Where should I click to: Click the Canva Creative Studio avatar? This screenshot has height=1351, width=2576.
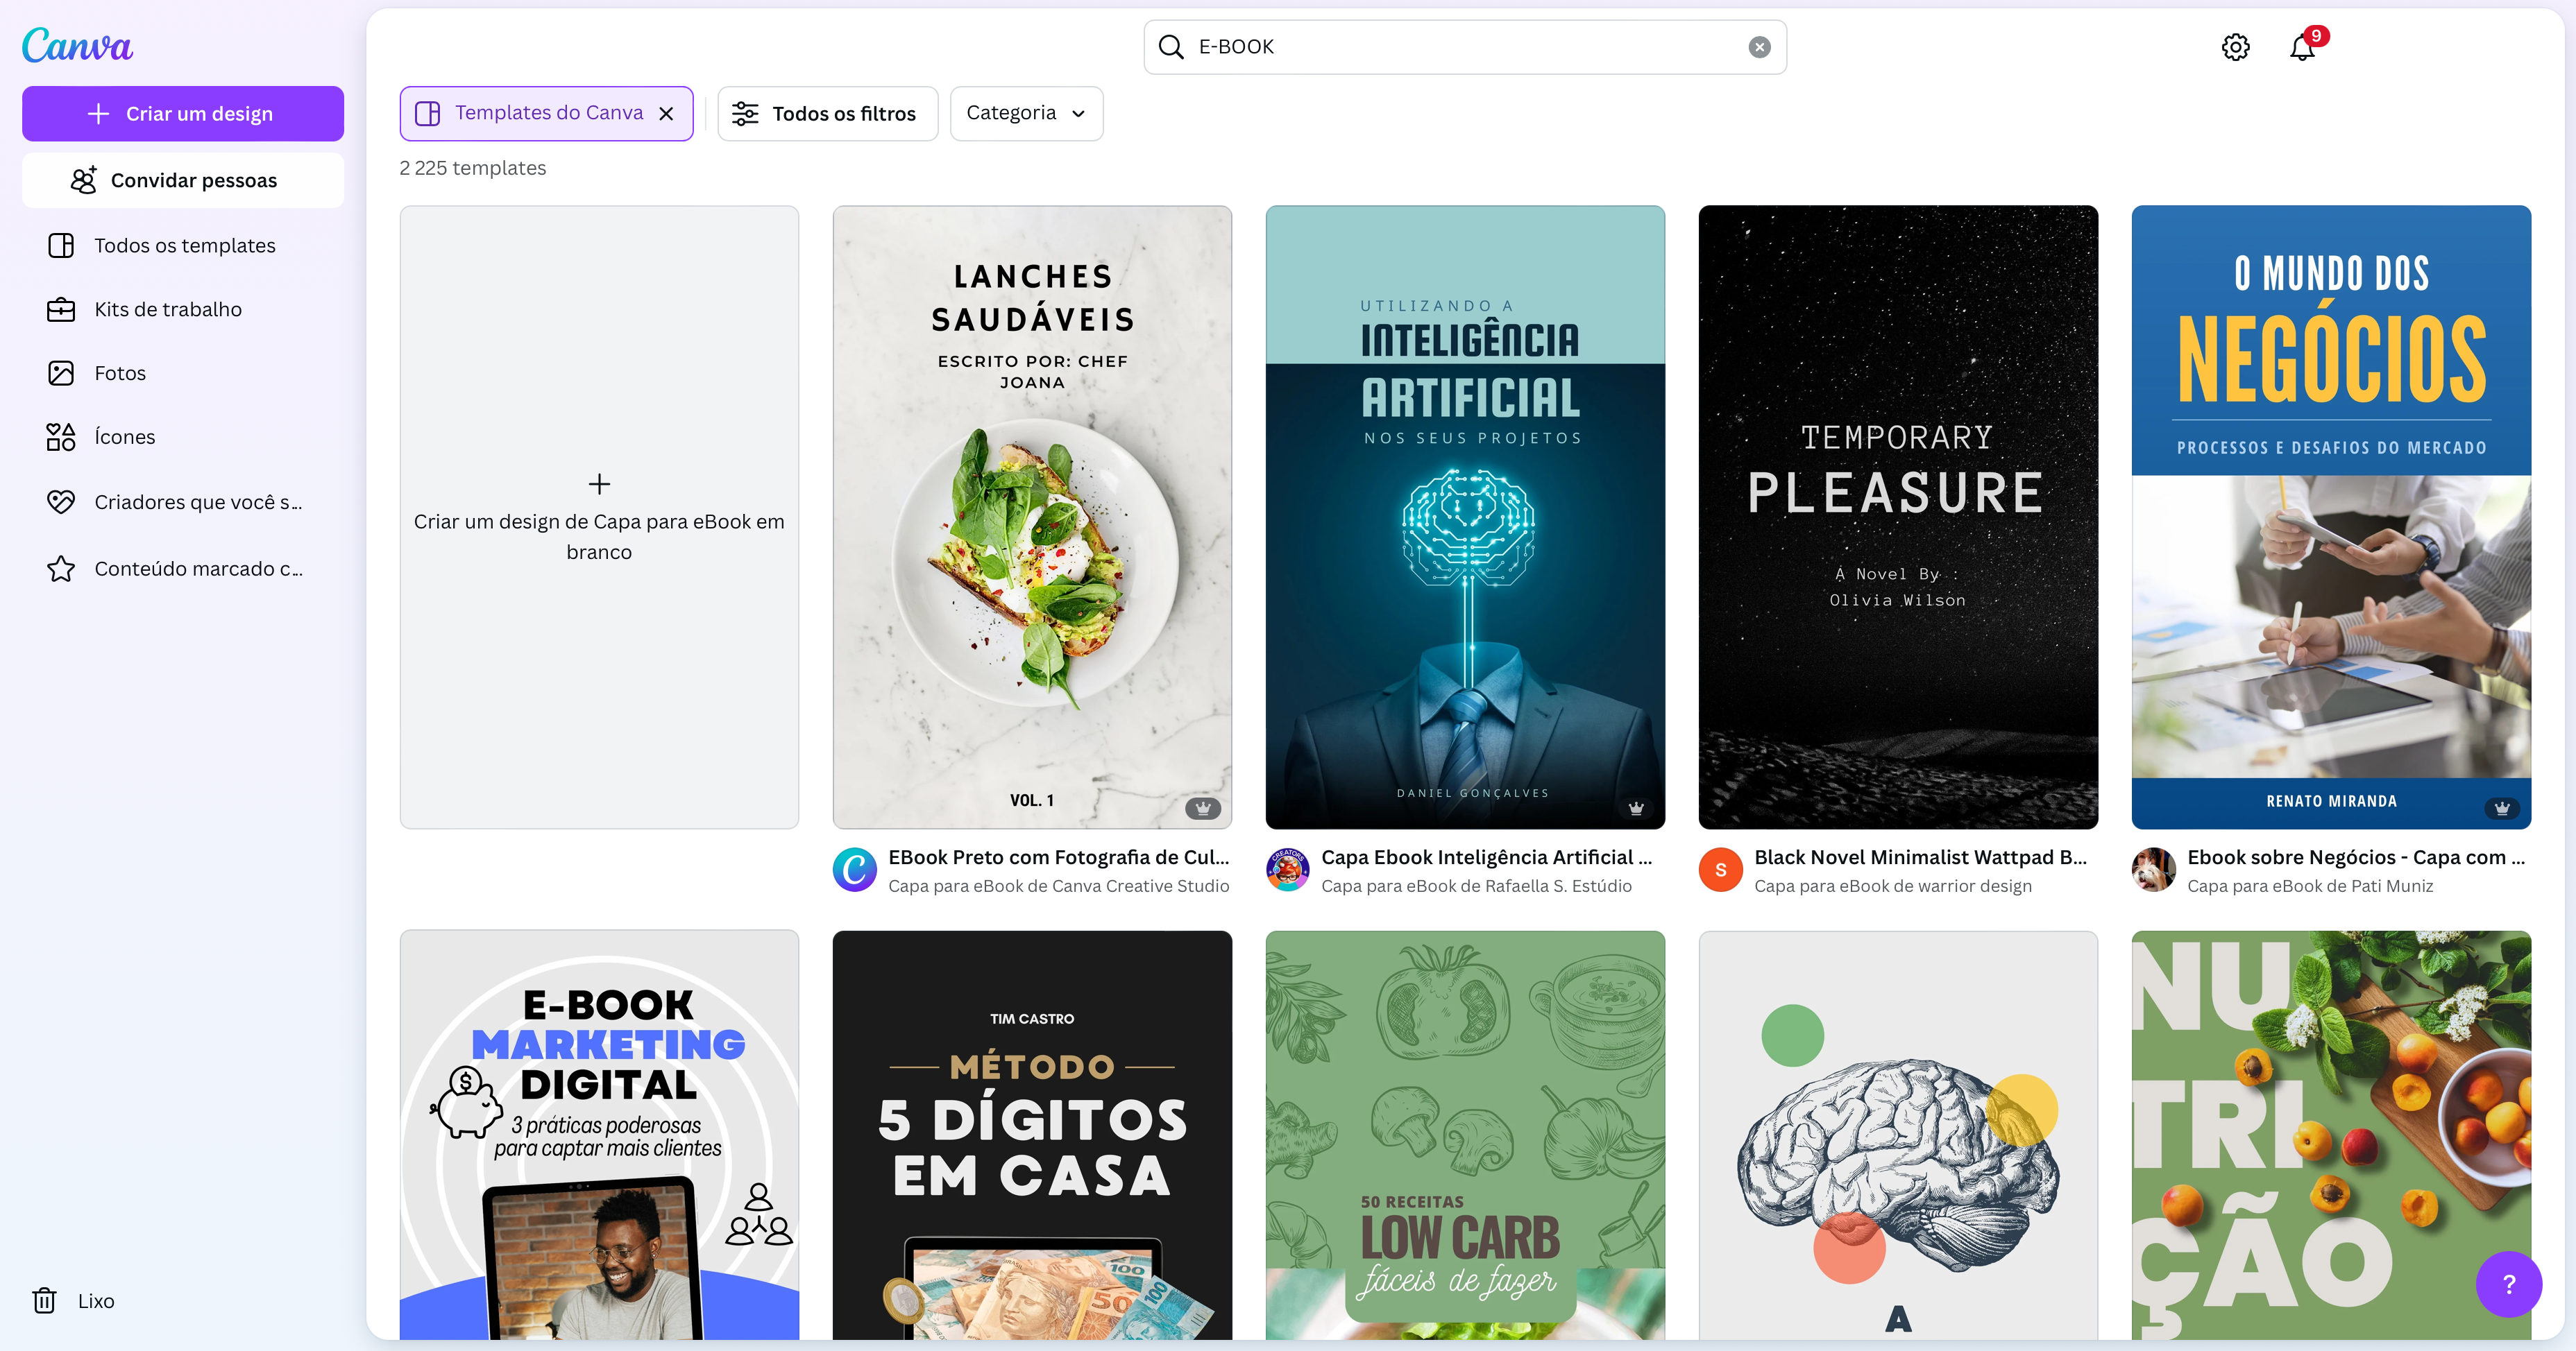pyautogui.click(x=855, y=870)
